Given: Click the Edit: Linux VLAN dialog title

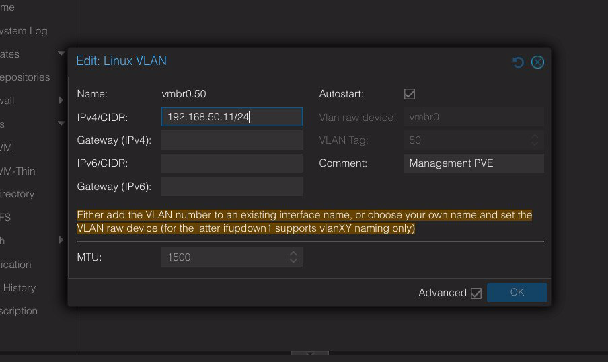Looking at the screenshot, I should (121, 61).
